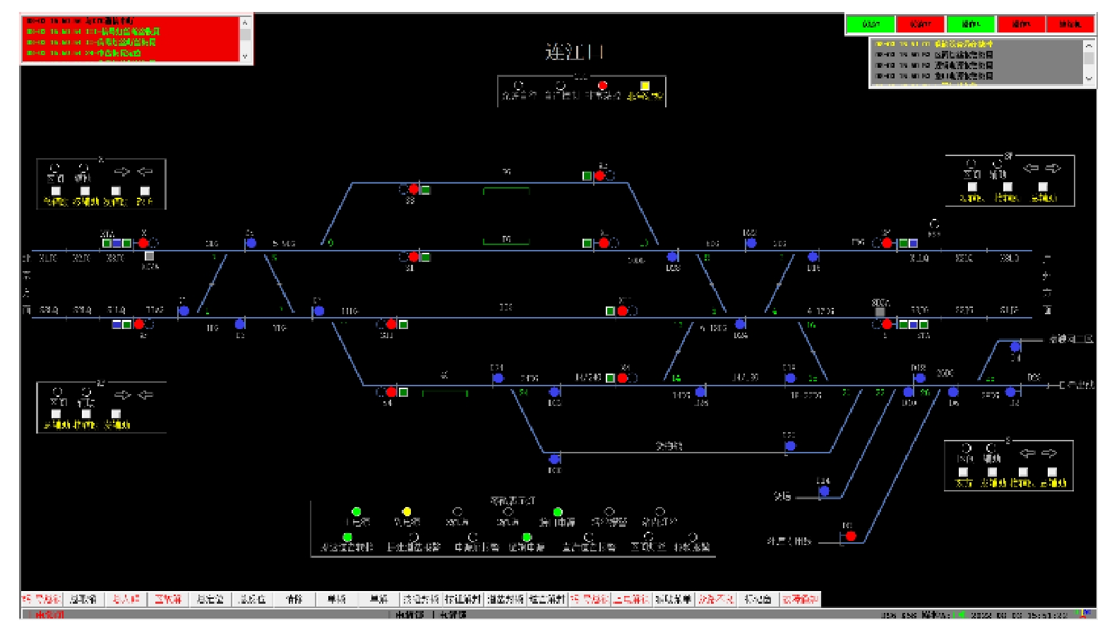Screen dimensions: 1112x632
Task: Select the red XII signal on track IIG
Action: [x=623, y=311]
